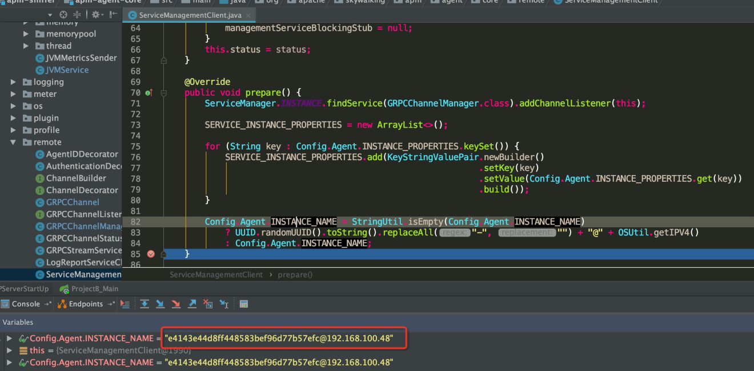This screenshot has height=371, width=754.
Task: Collapse the prepare() method fold marker at line 70
Action: pos(163,92)
